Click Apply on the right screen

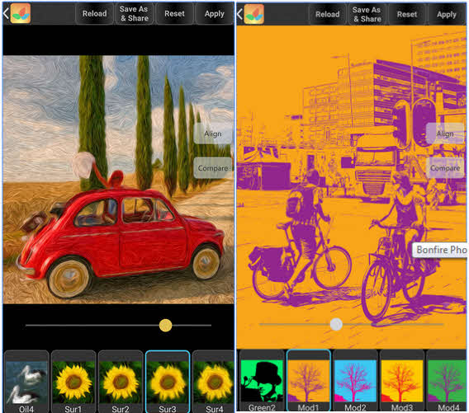point(446,14)
